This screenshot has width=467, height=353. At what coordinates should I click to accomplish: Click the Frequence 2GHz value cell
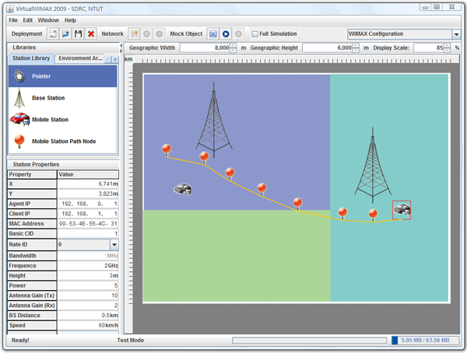point(88,266)
